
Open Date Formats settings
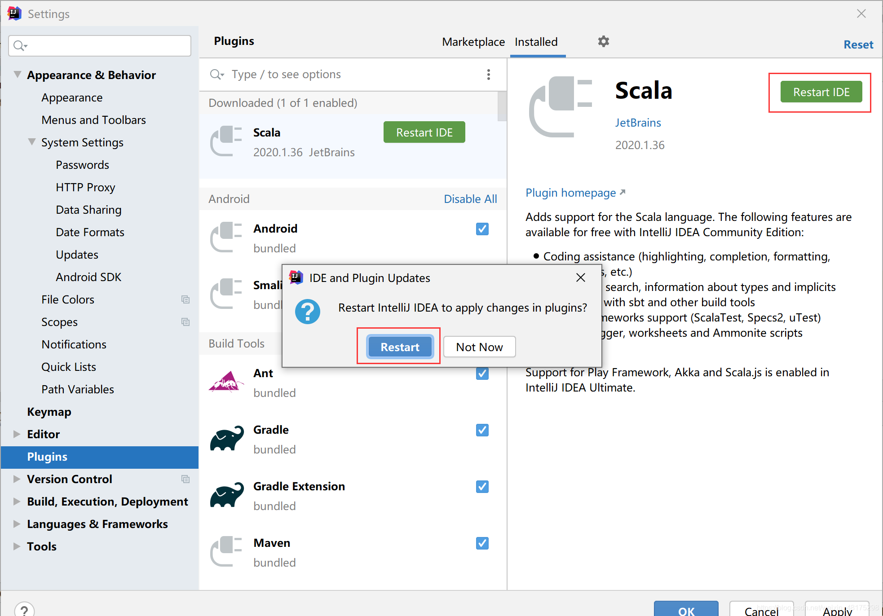pos(90,232)
